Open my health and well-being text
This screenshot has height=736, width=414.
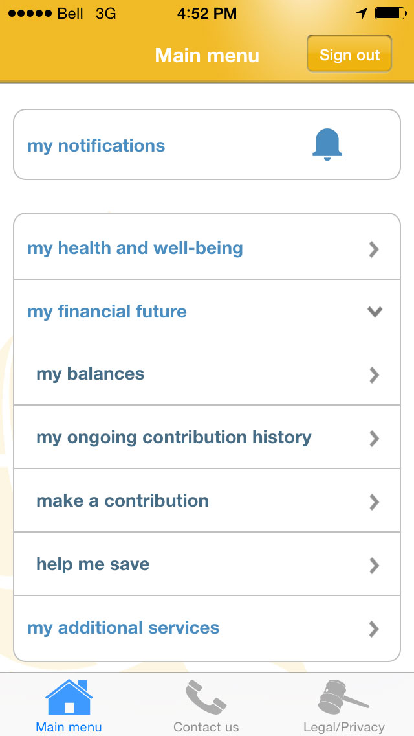click(x=135, y=248)
